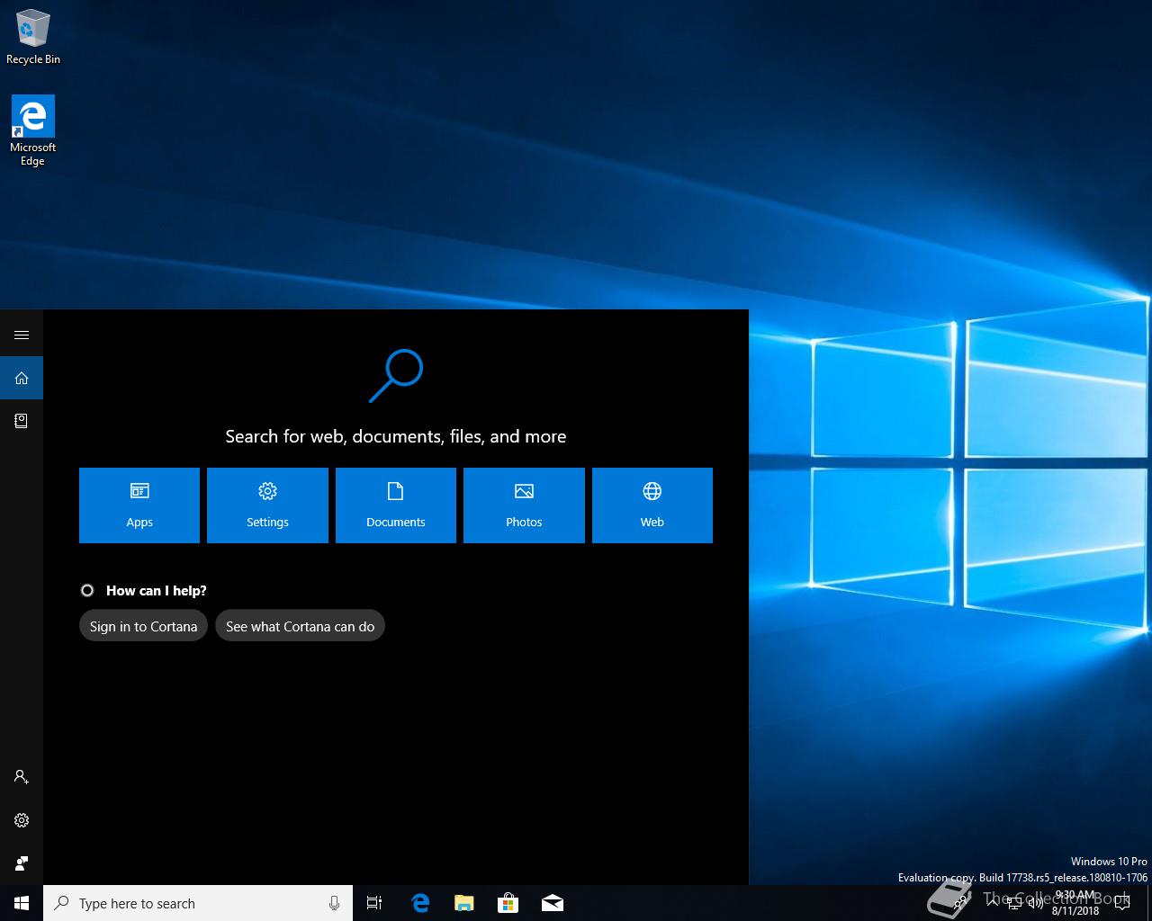
Task: Open Task View on taskbar
Action: click(x=374, y=903)
